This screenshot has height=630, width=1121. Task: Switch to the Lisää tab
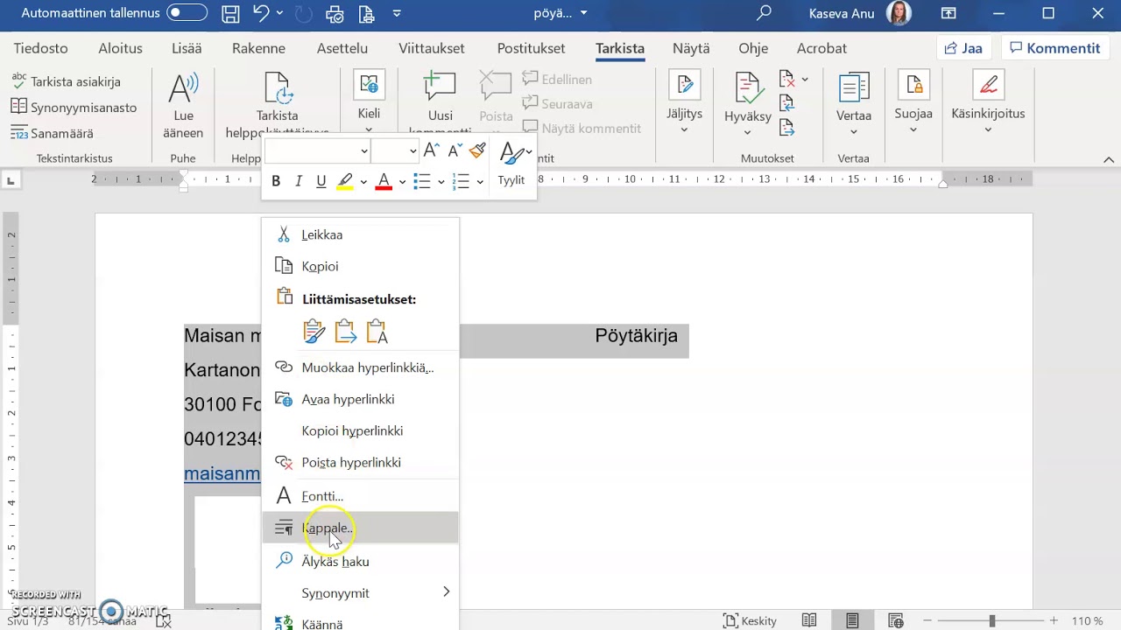click(x=187, y=48)
